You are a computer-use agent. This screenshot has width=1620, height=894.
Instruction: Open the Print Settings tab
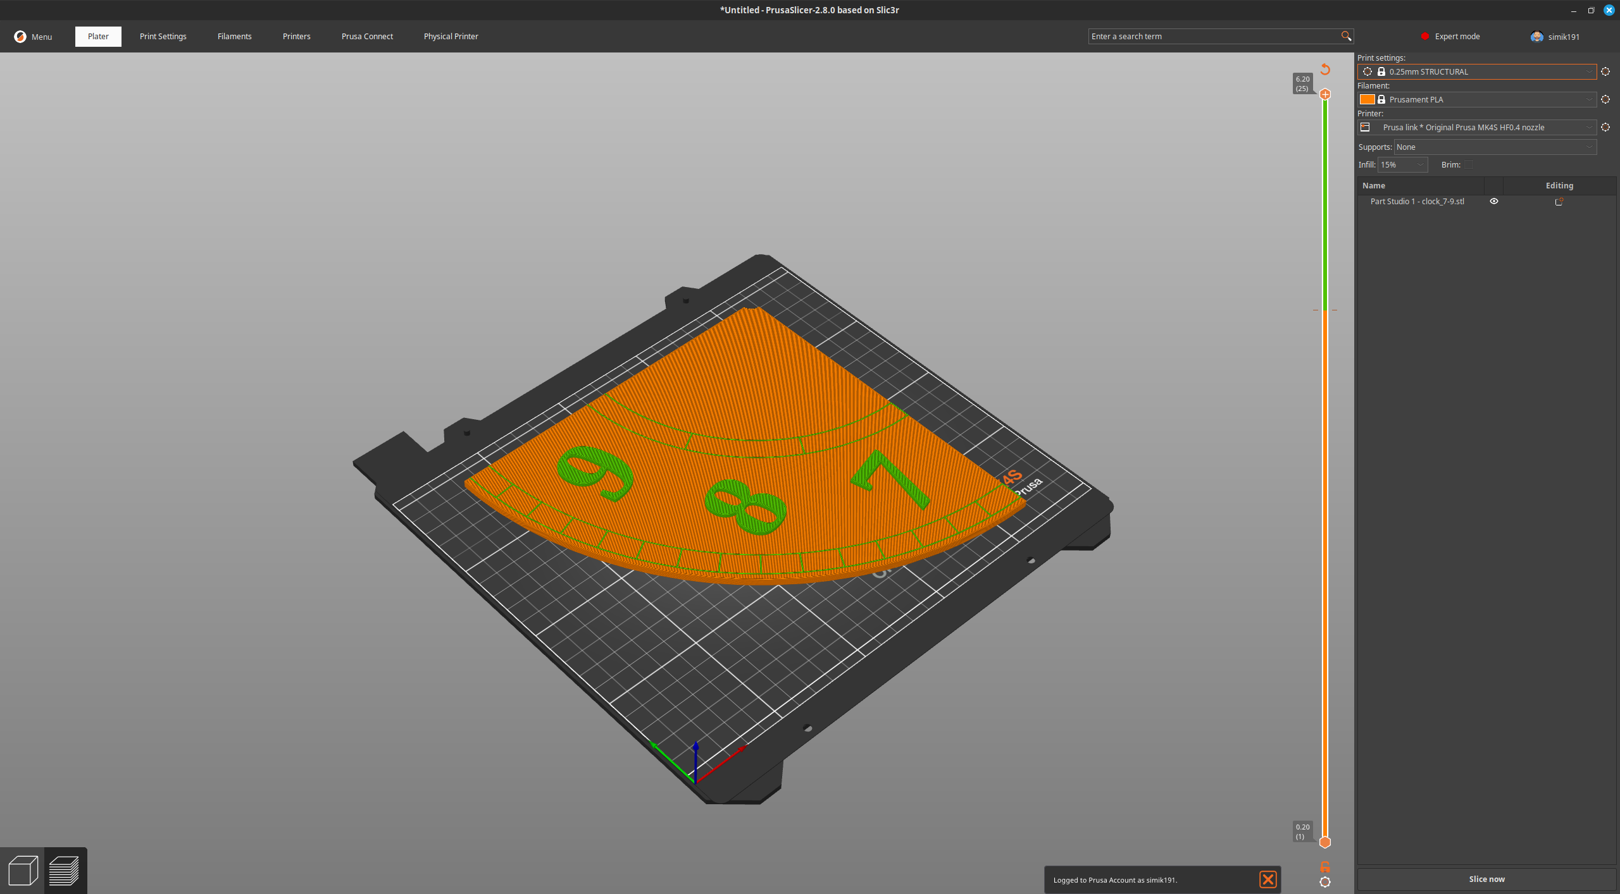163,36
